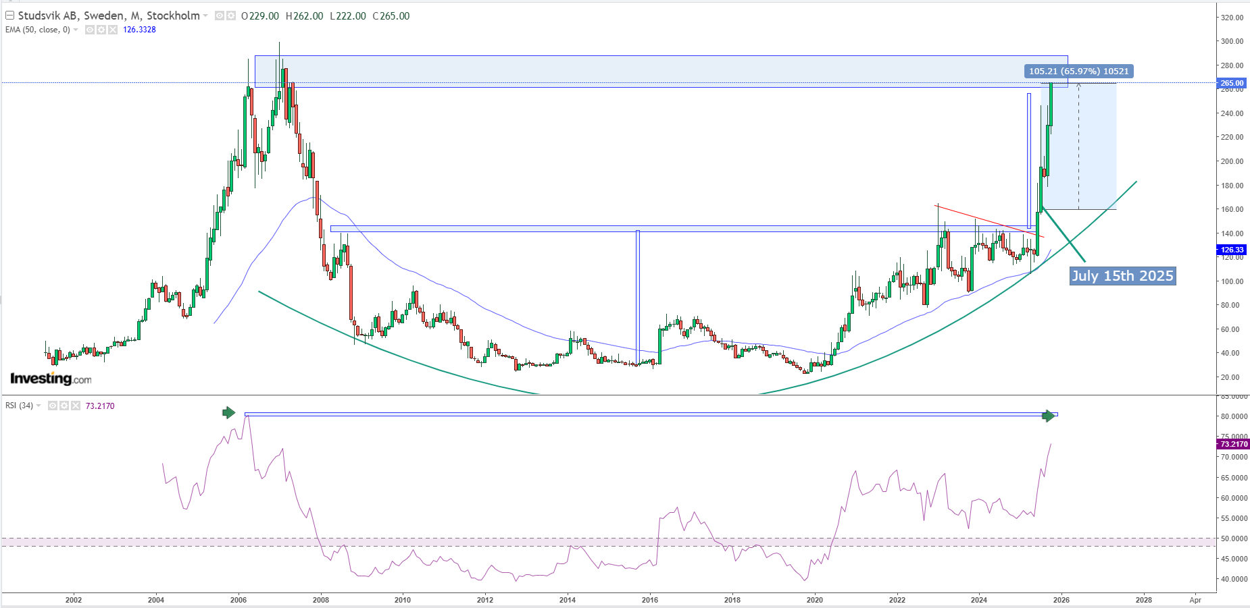This screenshot has width=1250, height=608.
Task: Toggle visibility of the EMA indicator
Action: [x=90, y=30]
